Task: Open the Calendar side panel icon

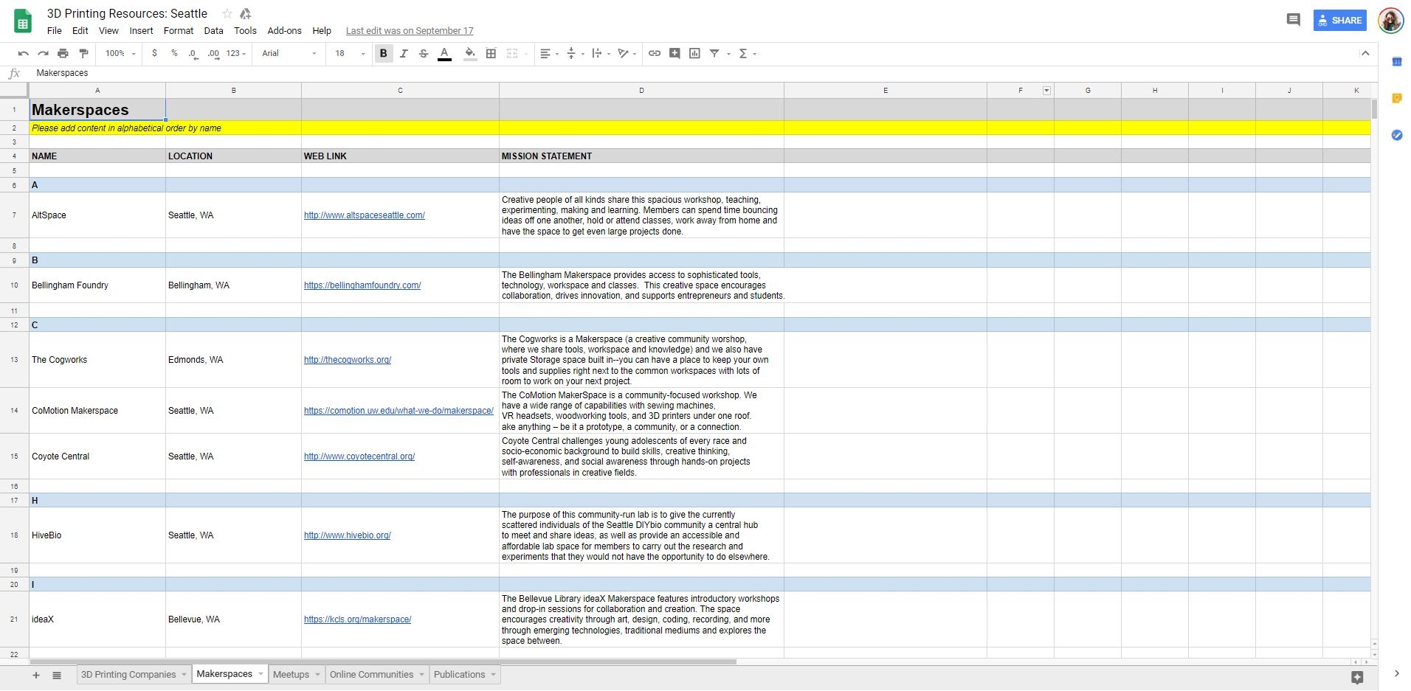Action: 1396,62
